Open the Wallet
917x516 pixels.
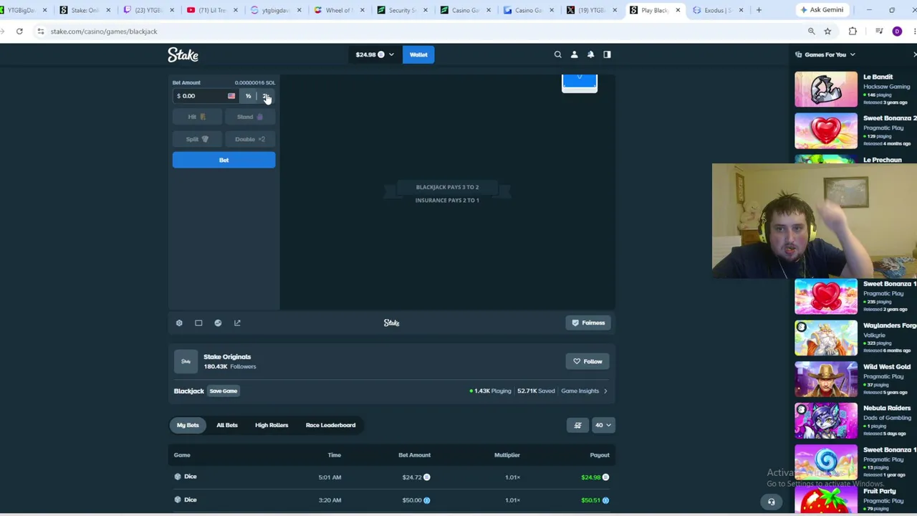418,54
